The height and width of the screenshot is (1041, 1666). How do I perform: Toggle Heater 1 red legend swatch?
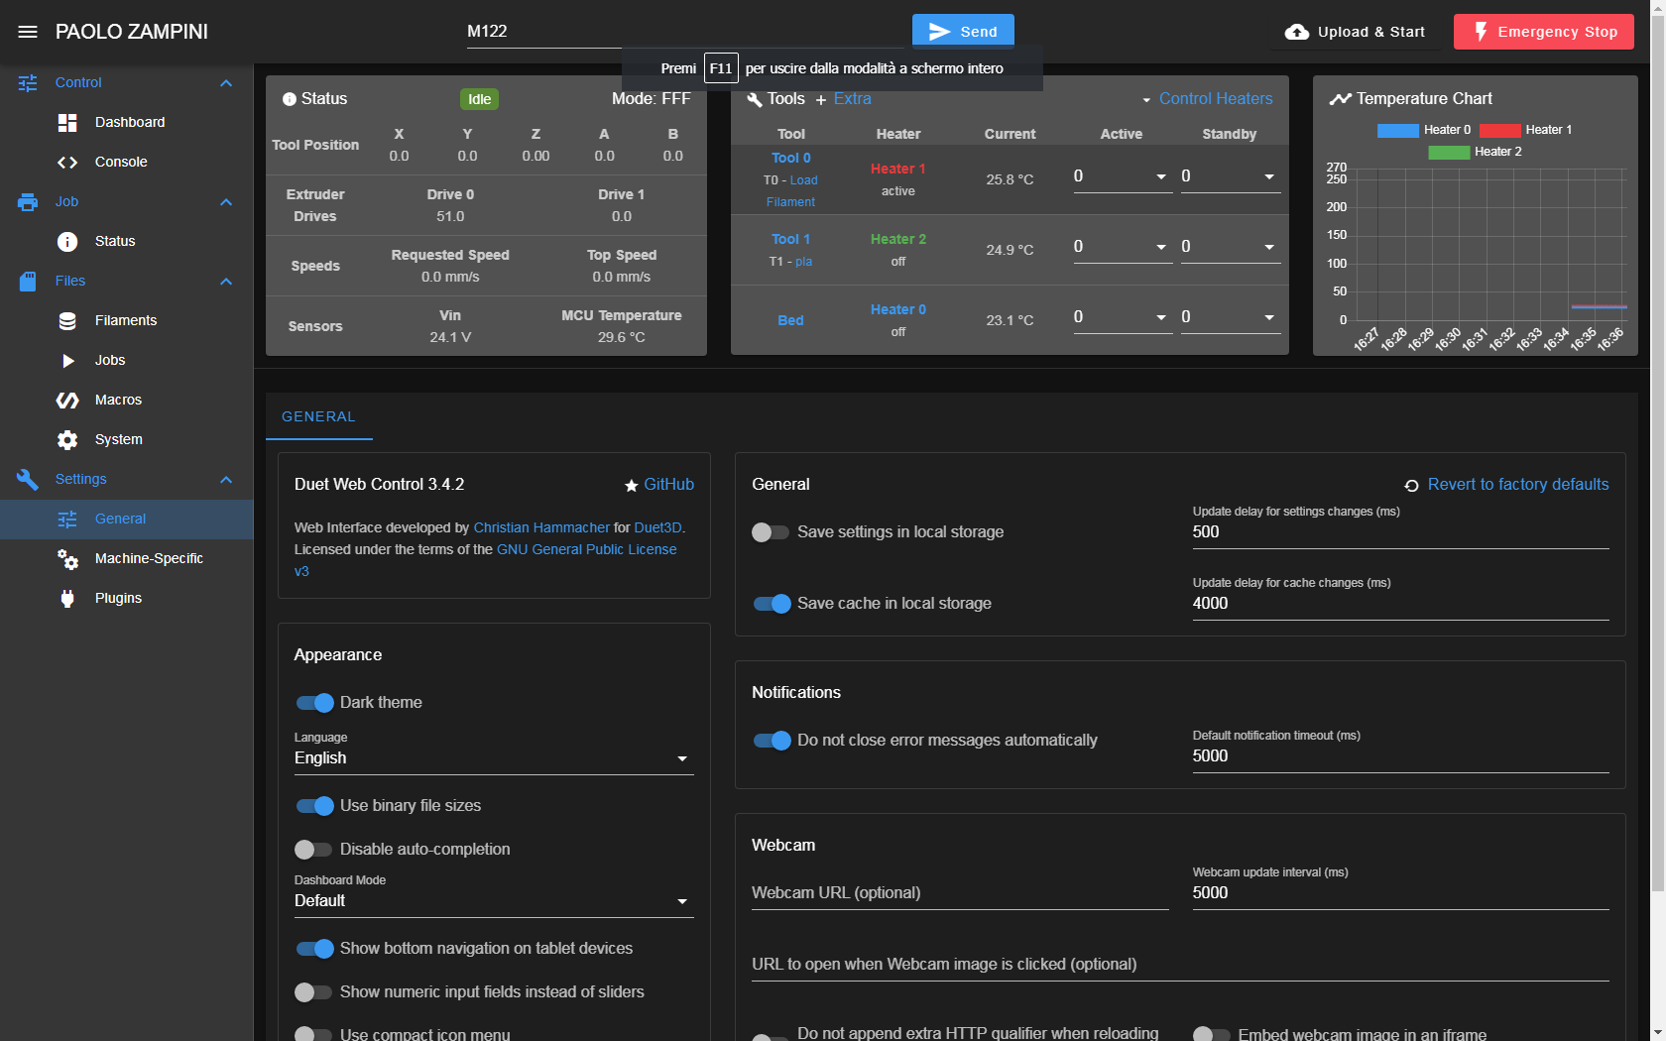point(1499,131)
